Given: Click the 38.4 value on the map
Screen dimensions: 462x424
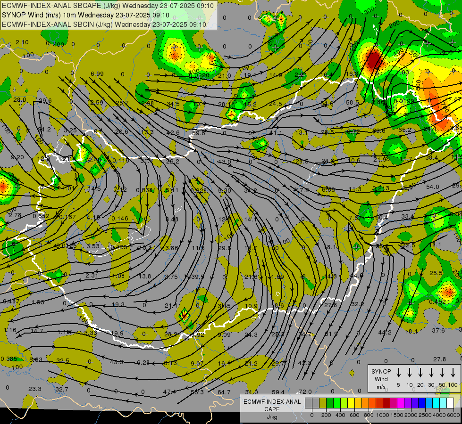Looking at the screenshot, I should point(431,158).
